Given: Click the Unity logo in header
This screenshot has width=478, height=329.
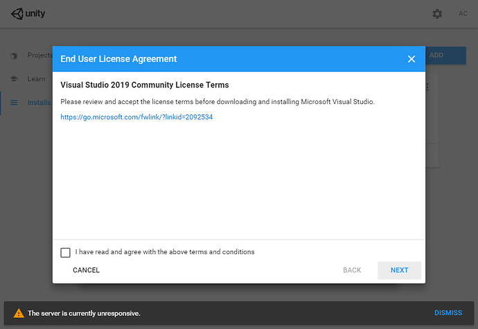Looking at the screenshot, I should 28,14.
